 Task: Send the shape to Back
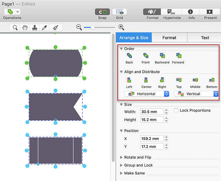tap(129, 58)
